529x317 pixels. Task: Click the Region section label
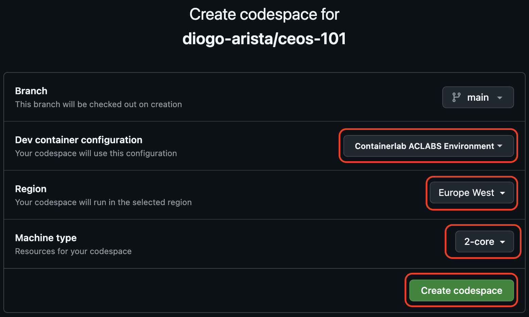click(x=31, y=189)
